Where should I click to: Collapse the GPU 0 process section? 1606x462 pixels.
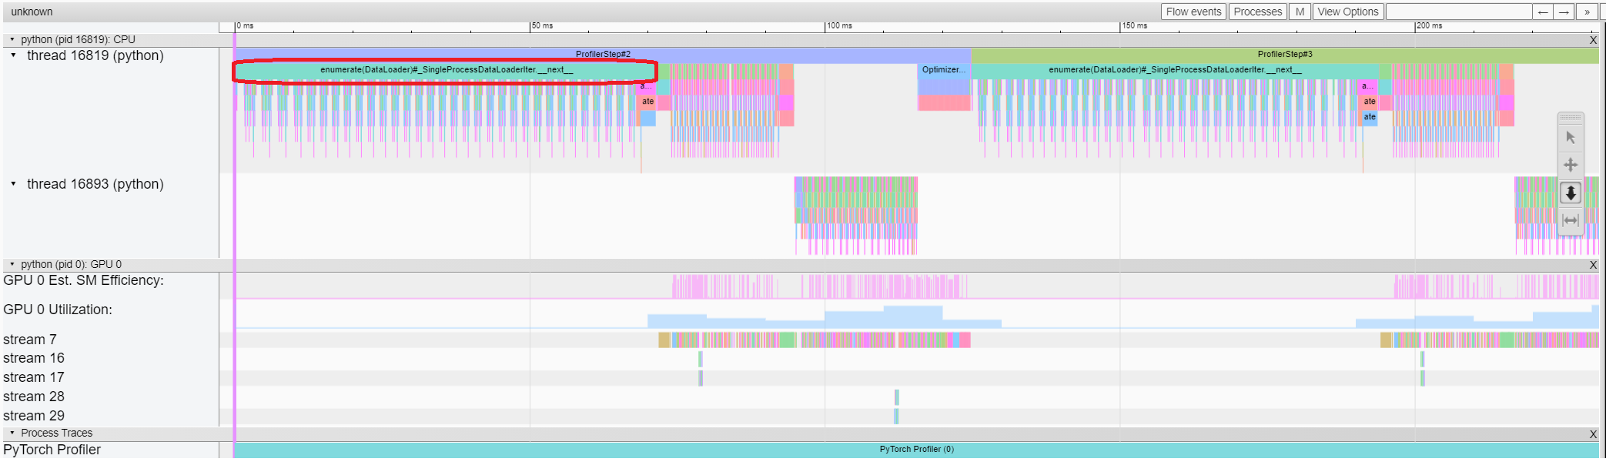[x=12, y=264]
